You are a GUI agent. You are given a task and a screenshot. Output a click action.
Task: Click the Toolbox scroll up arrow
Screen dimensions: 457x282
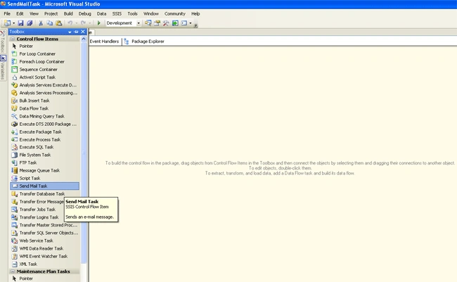[x=84, y=39]
